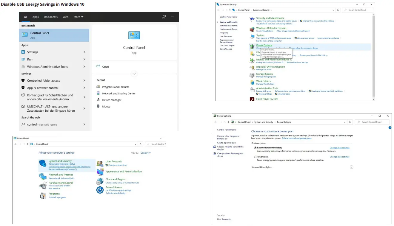Open BitLocker Drive Encryption

point(270,67)
